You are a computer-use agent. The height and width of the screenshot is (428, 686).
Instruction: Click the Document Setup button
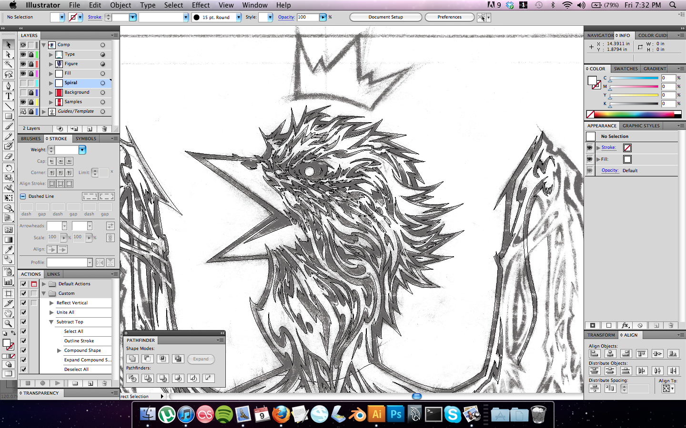[x=386, y=17]
